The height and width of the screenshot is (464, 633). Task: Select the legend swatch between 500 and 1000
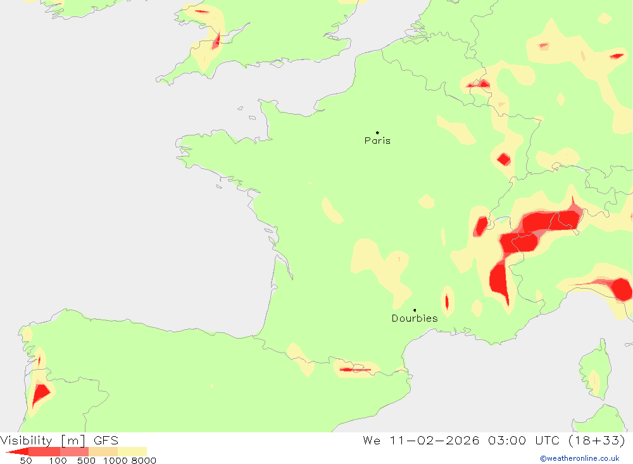point(103,451)
